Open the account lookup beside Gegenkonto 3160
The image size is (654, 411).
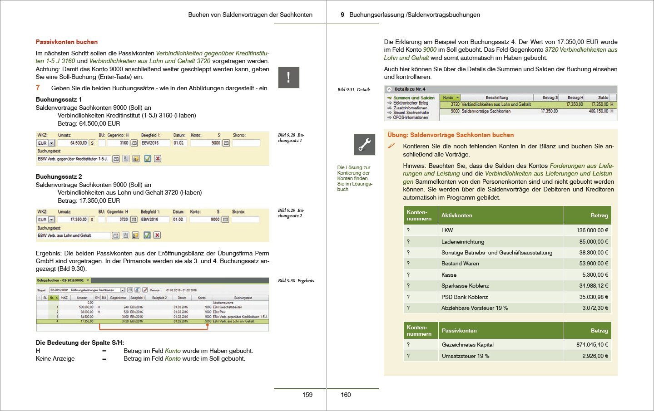(134, 143)
